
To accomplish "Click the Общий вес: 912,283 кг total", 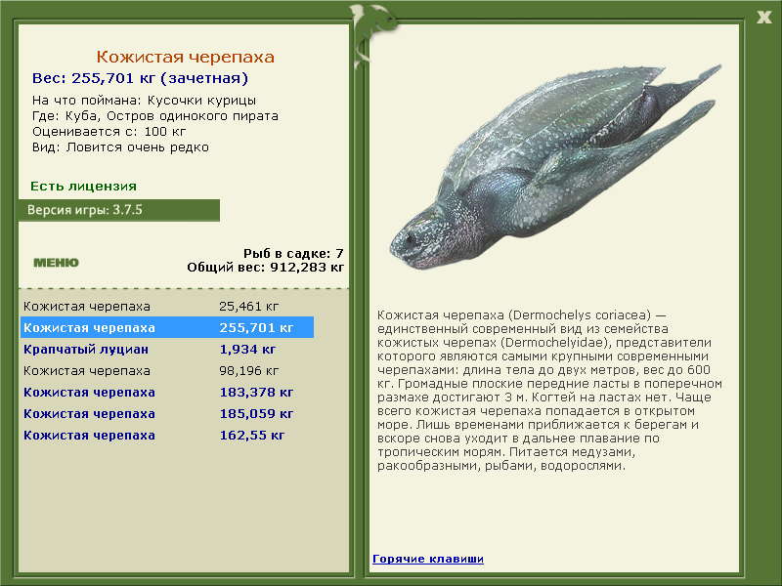I will tap(265, 267).
